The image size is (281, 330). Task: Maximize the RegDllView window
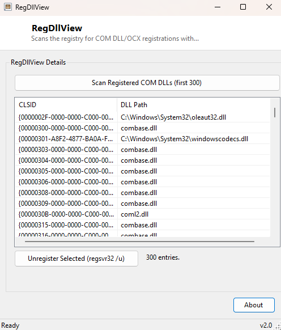tap(243, 7)
